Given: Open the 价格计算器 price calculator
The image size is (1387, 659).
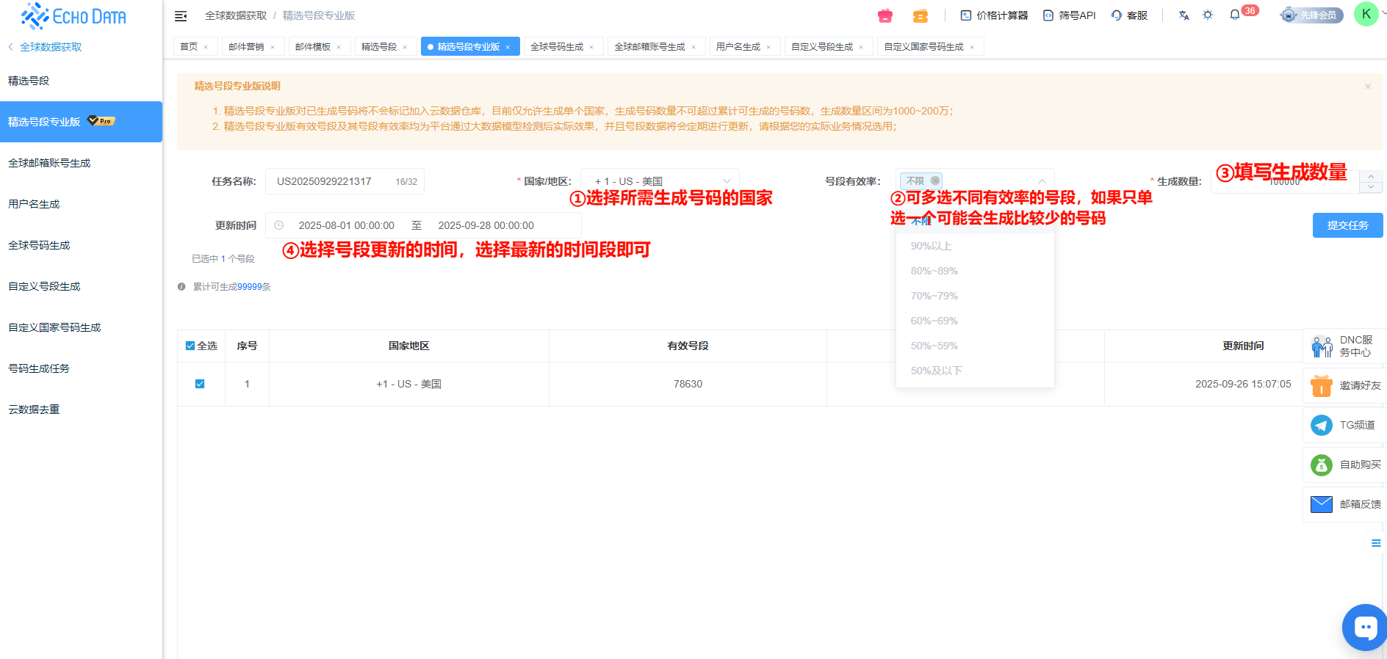Looking at the screenshot, I should (x=994, y=15).
